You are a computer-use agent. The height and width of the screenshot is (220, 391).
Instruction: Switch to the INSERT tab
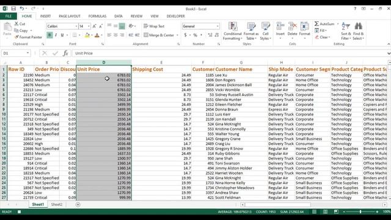coord(45,16)
